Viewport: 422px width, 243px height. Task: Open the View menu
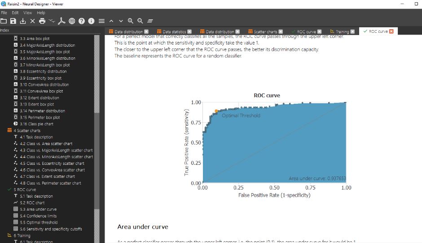coord(27,13)
